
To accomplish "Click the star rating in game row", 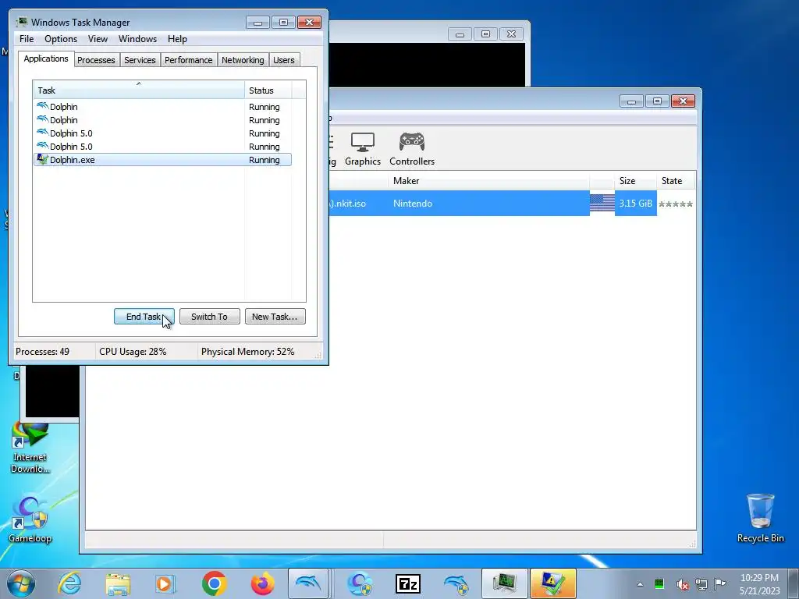I will (675, 204).
